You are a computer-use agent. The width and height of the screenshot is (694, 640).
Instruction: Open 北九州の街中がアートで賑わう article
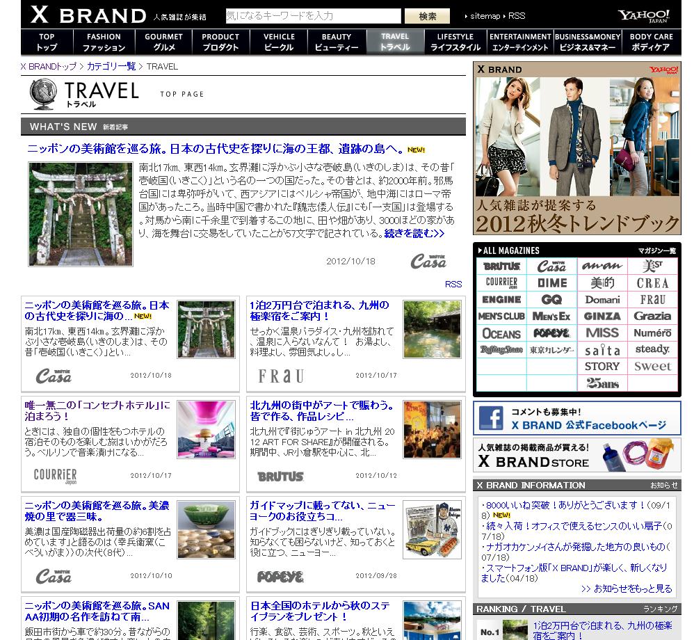[x=321, y=410]
